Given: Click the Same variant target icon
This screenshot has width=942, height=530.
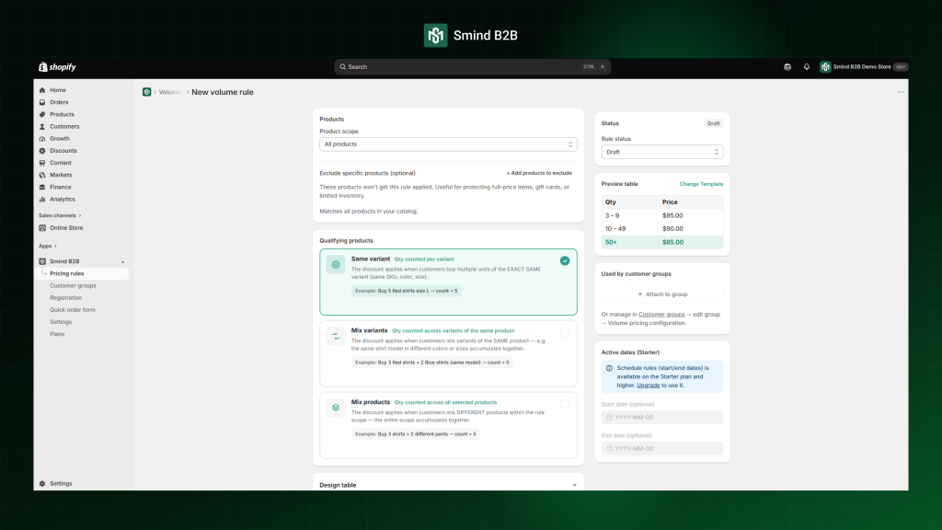Looking at the screenshot, I should pyautogui.click(x=335, y=264).
